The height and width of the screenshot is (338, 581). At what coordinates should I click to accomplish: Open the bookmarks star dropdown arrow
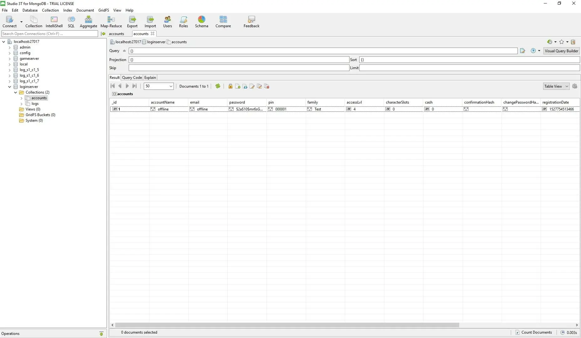point(567,42)
